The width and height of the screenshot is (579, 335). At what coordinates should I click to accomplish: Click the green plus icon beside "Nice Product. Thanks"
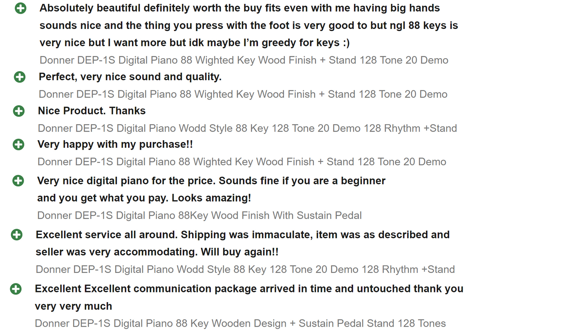click(19, 111)
